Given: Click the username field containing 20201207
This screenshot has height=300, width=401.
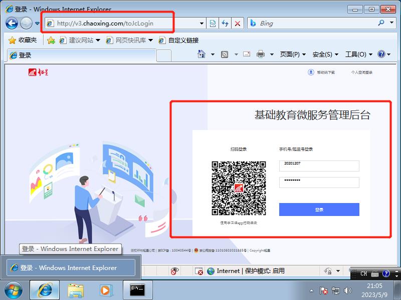Looking at the screenshot, I should (319, 166).
